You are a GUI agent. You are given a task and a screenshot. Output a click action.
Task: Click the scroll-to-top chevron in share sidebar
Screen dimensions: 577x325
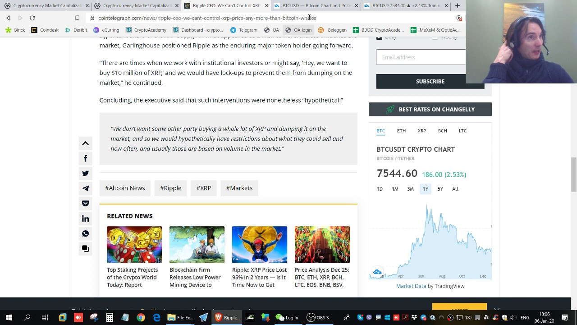[85, 144]
